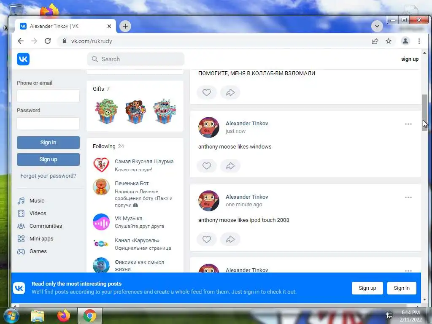Viewport: 432px width, 324px height.
Task: Click avatar on "ipod touch 2008" post
Action: (209, 200)
